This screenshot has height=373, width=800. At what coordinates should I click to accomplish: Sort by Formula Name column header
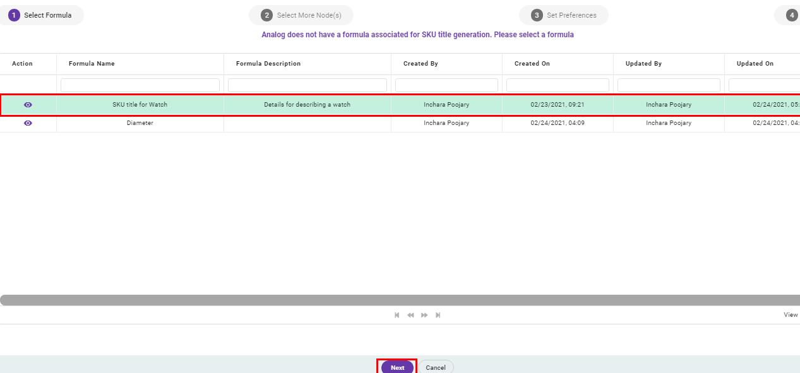click(x=92, y=64)
